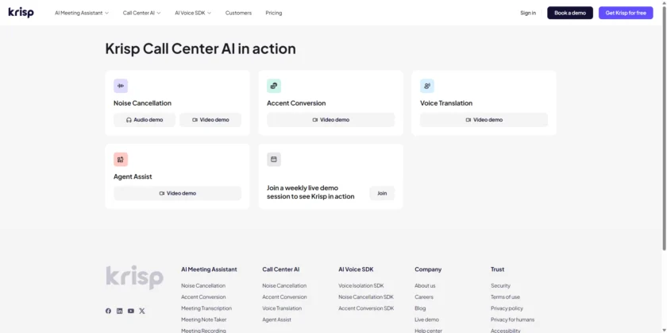Join the weekly live demo session
Screen dimensions: 667x333
382,193
